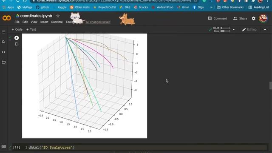The height and width of the screenshot is (153, 272).
Task: Collapse the header with the up chevron
Action: (x=265, y=30)
